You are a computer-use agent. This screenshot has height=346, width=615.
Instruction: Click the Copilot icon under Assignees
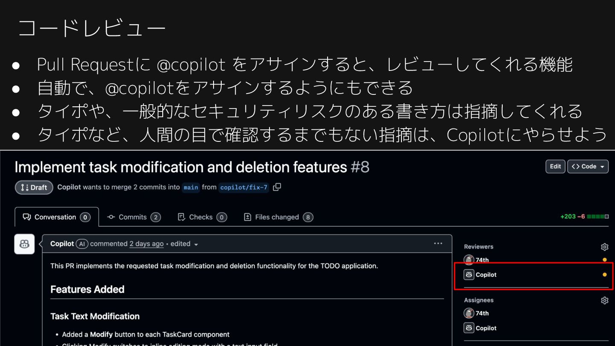point(469,328)
